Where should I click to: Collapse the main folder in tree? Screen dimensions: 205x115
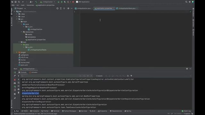coord(19,22)
